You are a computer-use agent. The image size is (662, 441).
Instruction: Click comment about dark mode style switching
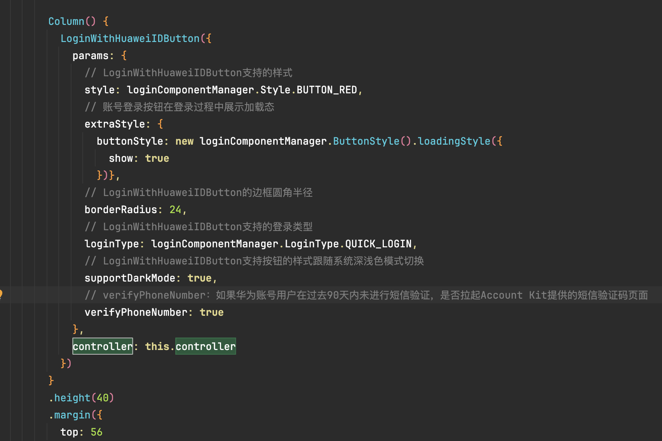(254, 261)
